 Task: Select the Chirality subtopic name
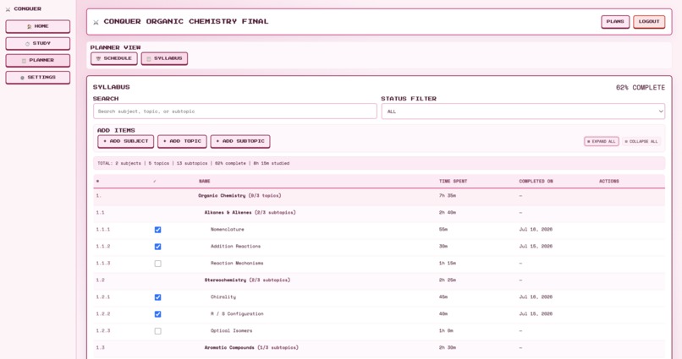click(x=223, y=297)
